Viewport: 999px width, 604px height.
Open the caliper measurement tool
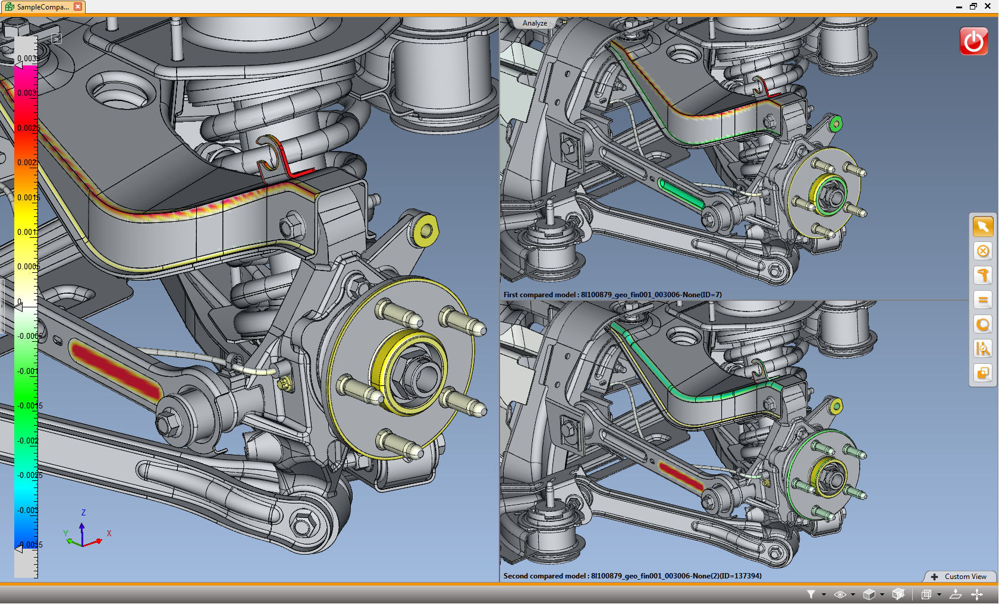(982, 275)
